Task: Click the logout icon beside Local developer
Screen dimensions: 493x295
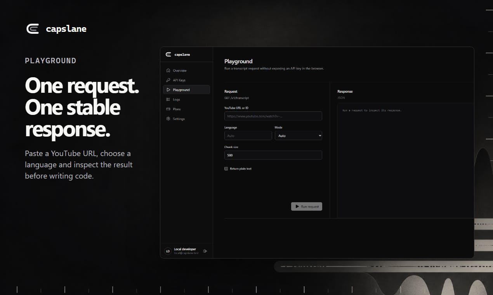Action: (205, 251)
